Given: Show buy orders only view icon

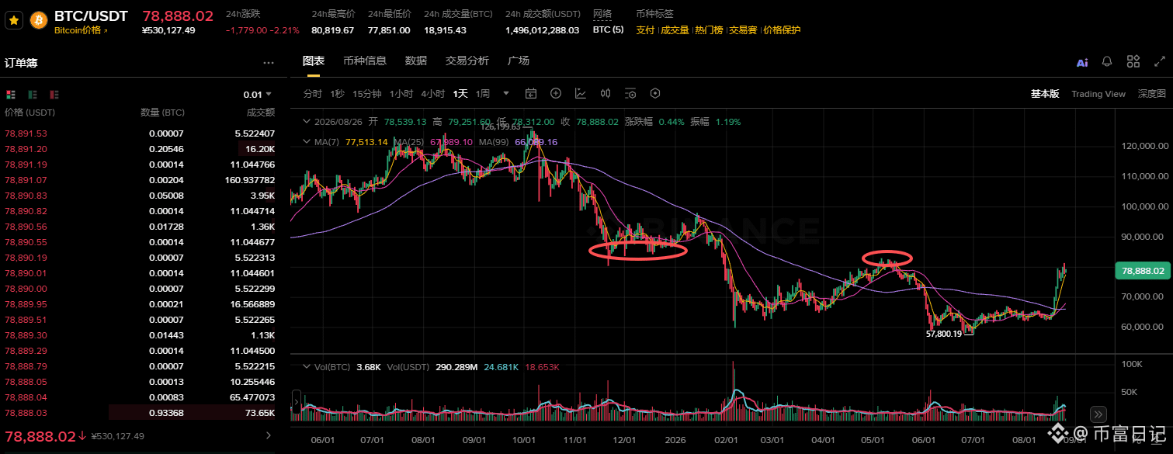Looking at the screenshot, I should [x=33, y=95].
